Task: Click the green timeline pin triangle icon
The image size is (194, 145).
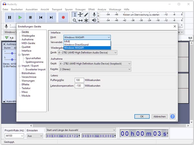Action: pos(7,38)
